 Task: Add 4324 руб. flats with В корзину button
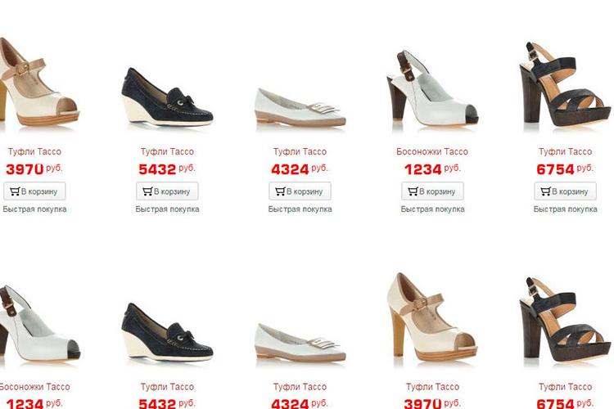(x=300, y=191)
